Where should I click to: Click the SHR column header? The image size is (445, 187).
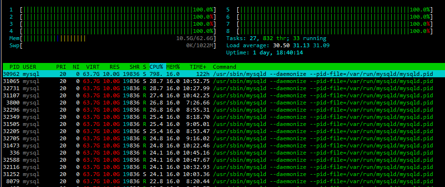point(134,67)
